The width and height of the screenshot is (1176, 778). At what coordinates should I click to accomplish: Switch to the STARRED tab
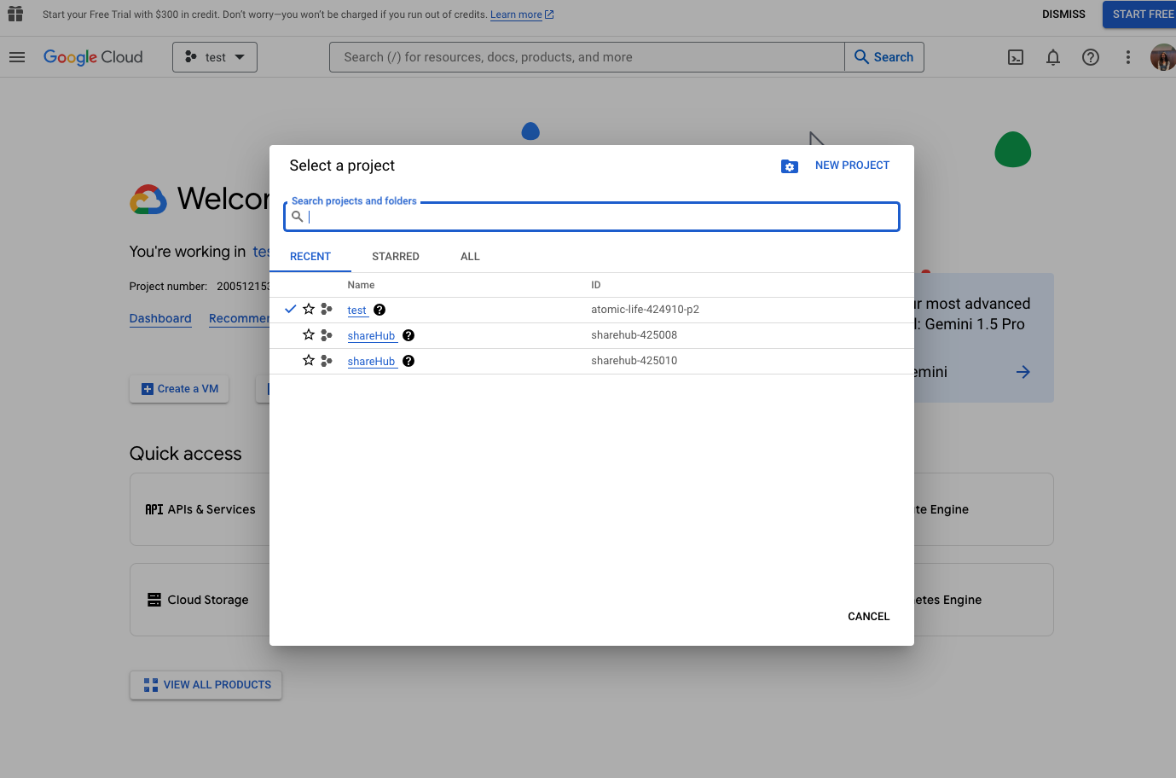point(396,257)
